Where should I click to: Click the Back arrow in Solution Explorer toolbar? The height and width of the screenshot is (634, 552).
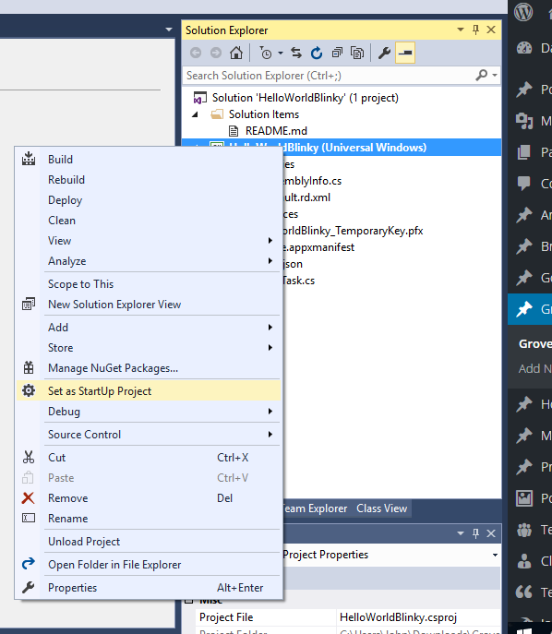pyautogui.click(x=196, y=53)
